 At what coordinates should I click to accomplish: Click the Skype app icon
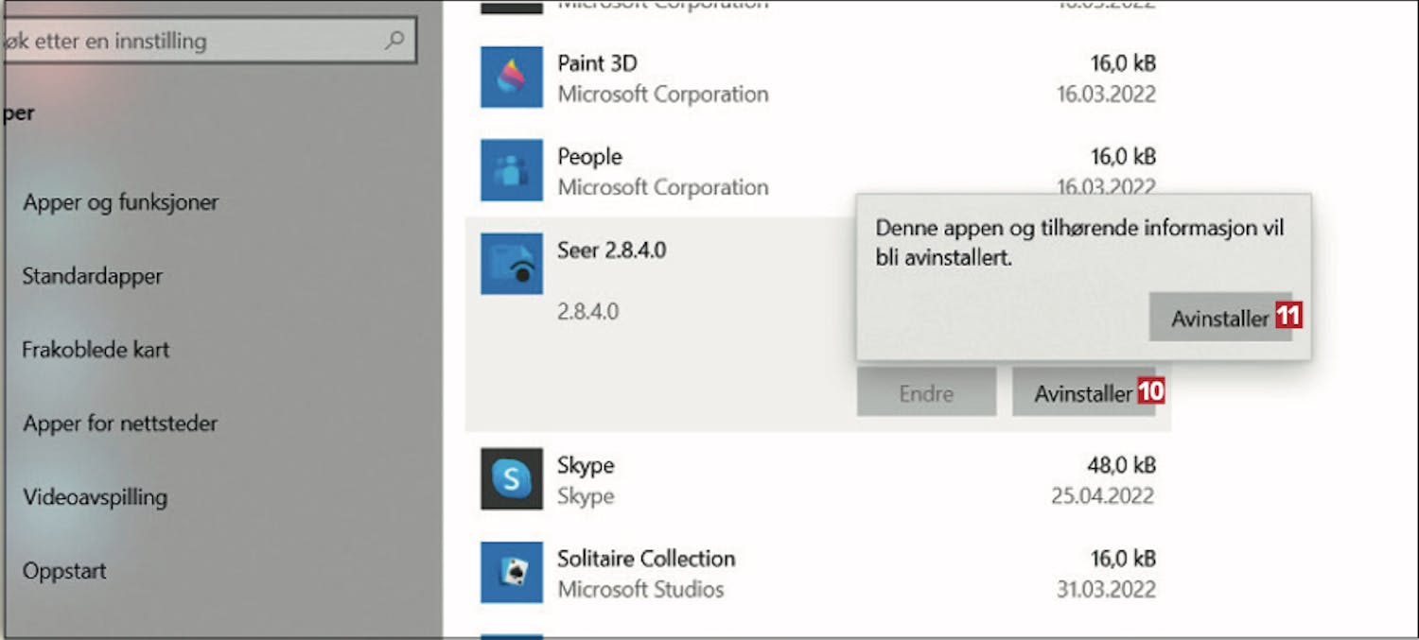point(512,479)
